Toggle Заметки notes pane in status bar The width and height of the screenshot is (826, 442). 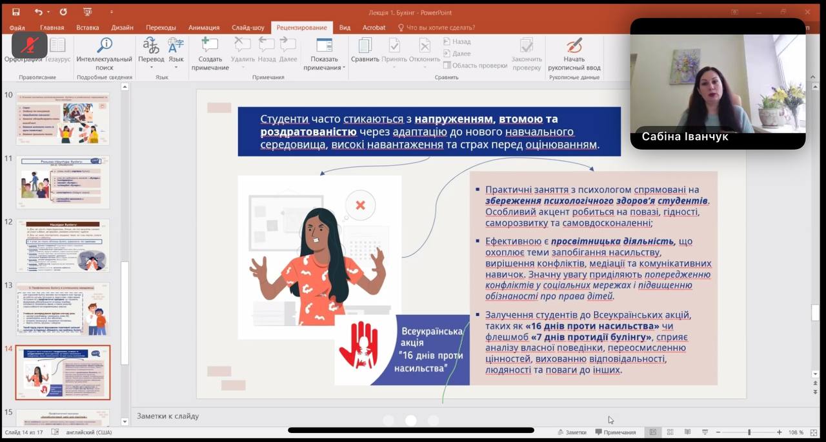pos(572,432)
